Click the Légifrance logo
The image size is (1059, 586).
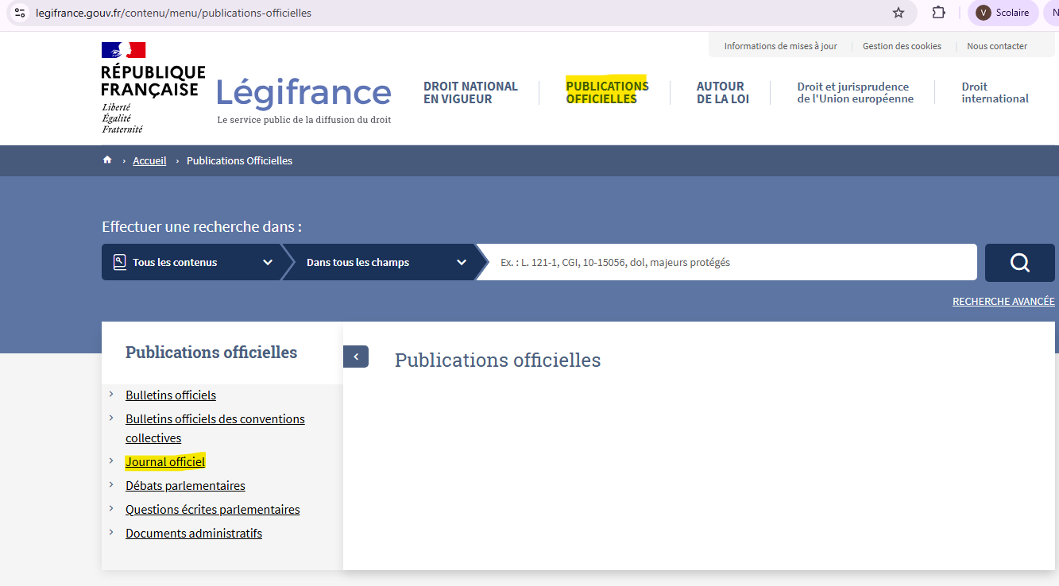(303, 93)
